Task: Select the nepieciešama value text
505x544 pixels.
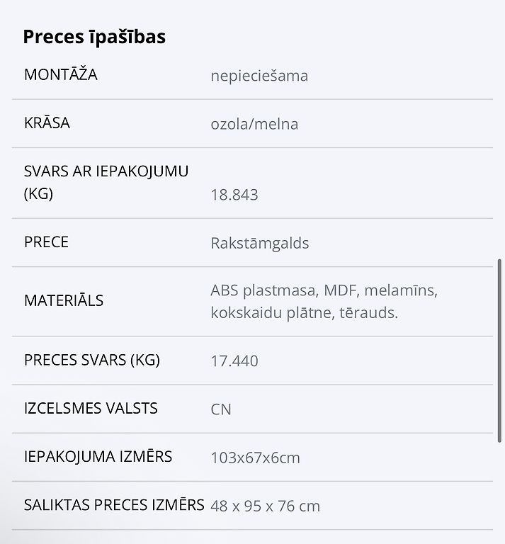Action: click(x=259, y=76)
